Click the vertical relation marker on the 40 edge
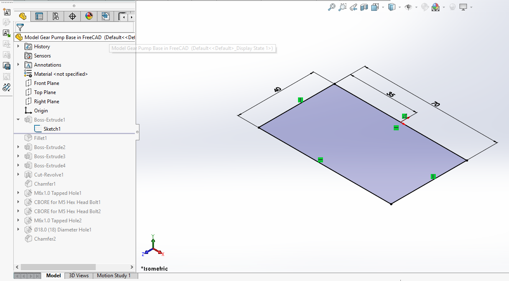 [x=300, y=100]
